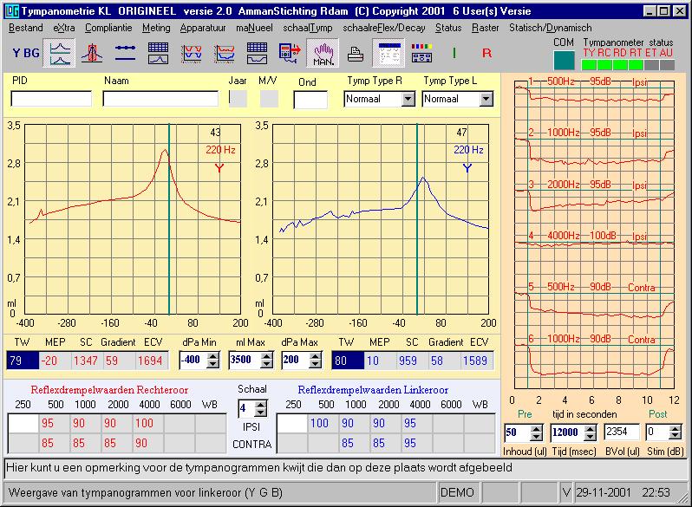Toggle the MAN. hand manual mode button
The width and height of the screenshot is (692, 507).
click(322, 54)
